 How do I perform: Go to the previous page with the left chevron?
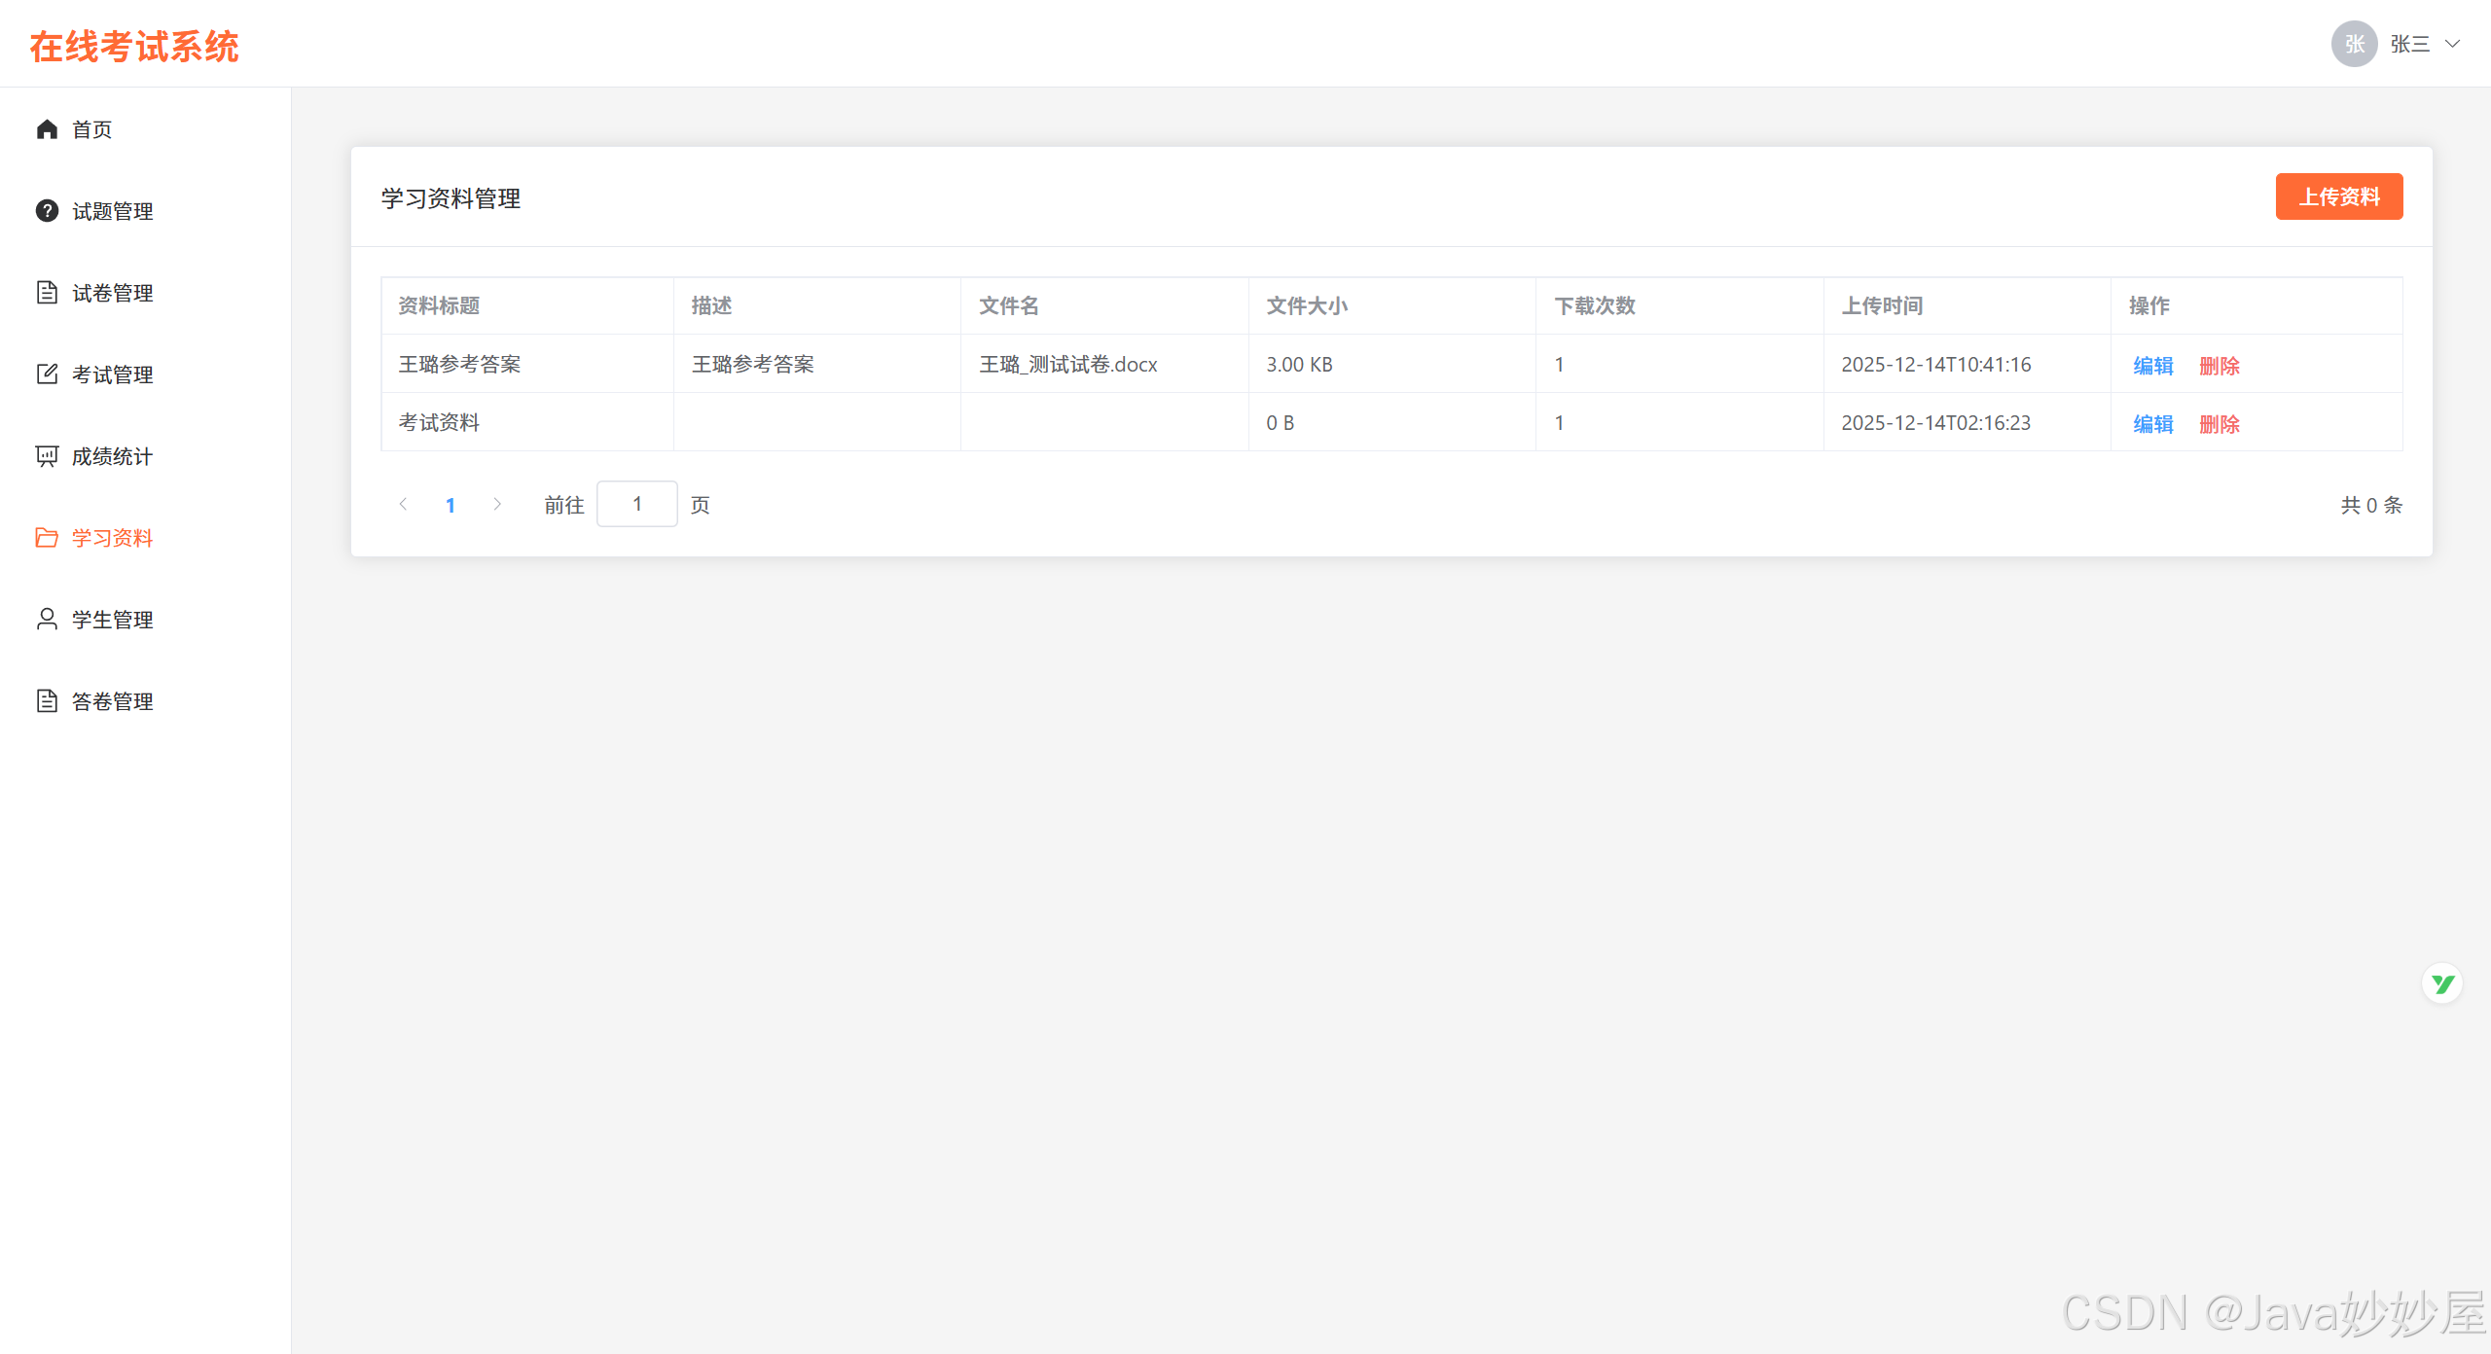(x=403, y=504)
